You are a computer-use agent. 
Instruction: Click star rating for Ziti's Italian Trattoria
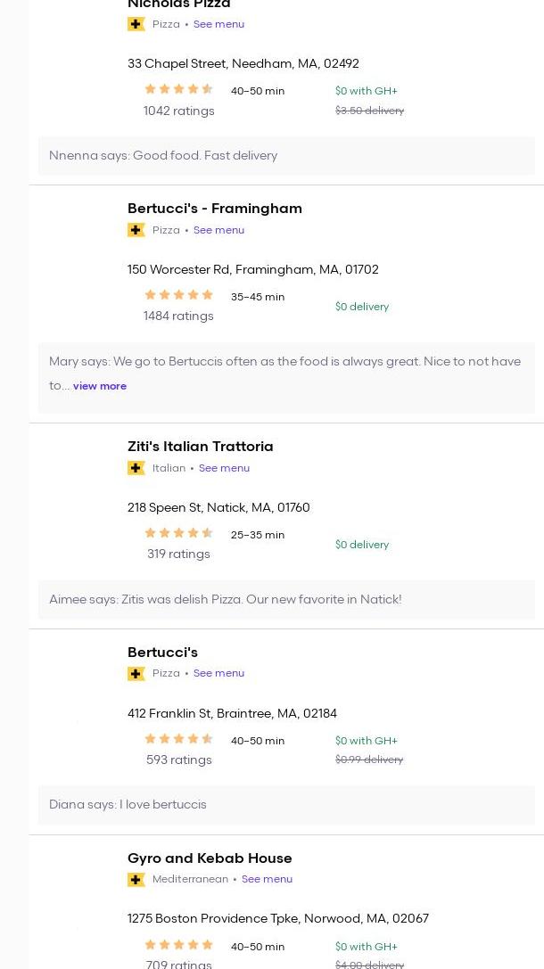click(178, 533)
